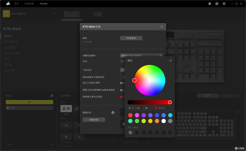
Task: Open iCUE settings gear icon
Action: click(224, 4)
